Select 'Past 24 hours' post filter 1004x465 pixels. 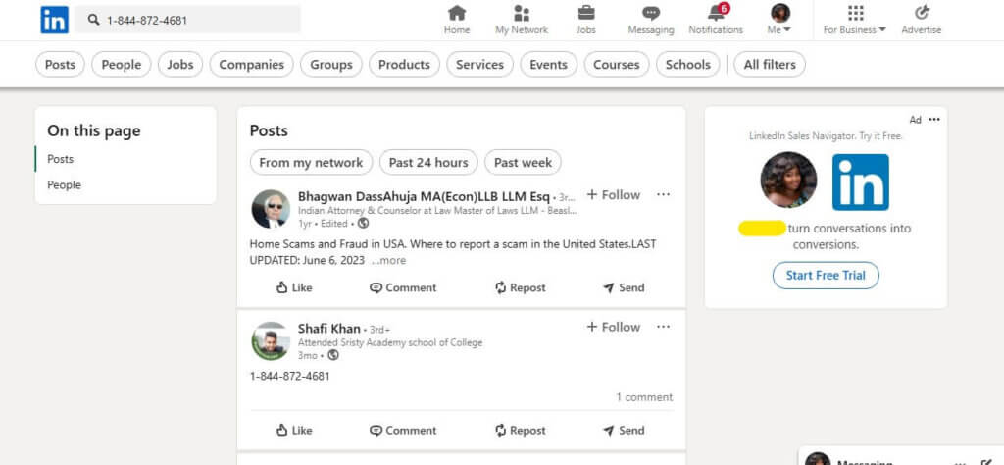pos(428,162)
